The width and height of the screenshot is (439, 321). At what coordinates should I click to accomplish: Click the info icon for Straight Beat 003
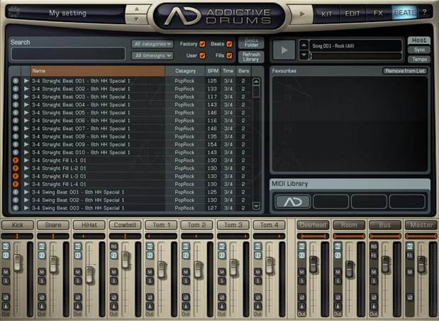click(16, 97)
